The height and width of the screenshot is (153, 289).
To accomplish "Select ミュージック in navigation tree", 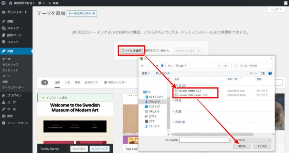I will (152, 126).
